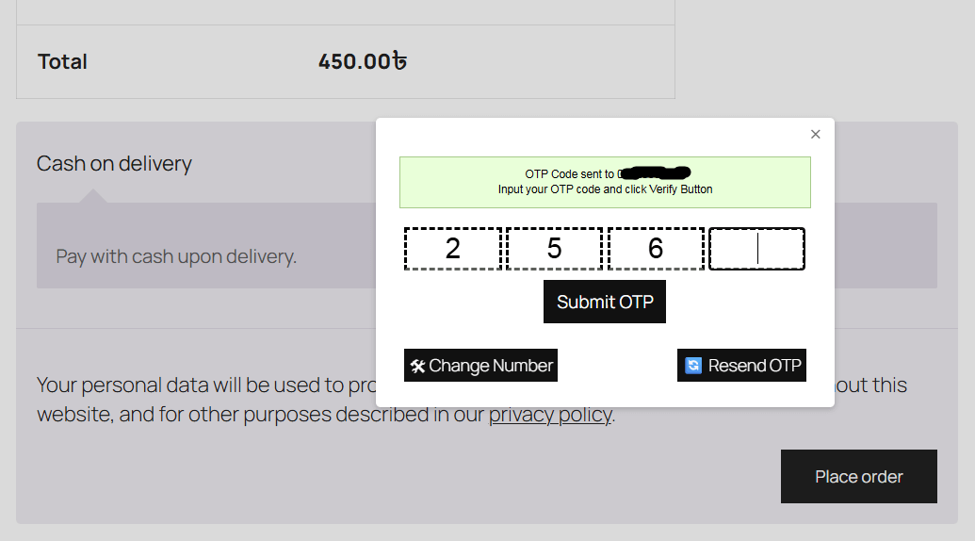This screenshot has width=975, height=541.
Task: Click the Input your OTP code instruction text
Action: (x=605, y=189)
